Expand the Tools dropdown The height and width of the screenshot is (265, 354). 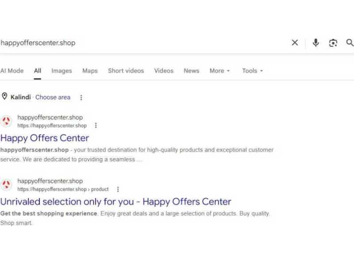tap(252, 71)
